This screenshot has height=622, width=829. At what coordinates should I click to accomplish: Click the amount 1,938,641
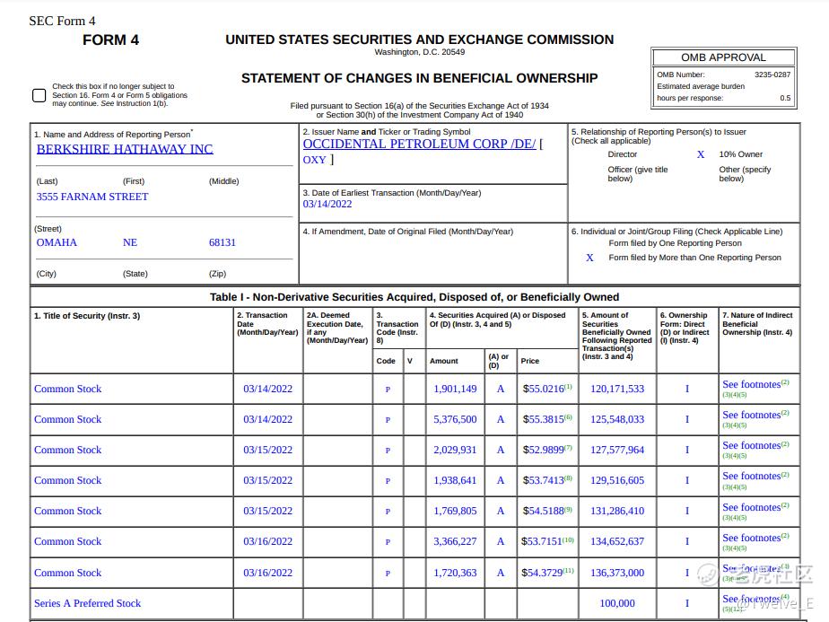pos(455,481)
